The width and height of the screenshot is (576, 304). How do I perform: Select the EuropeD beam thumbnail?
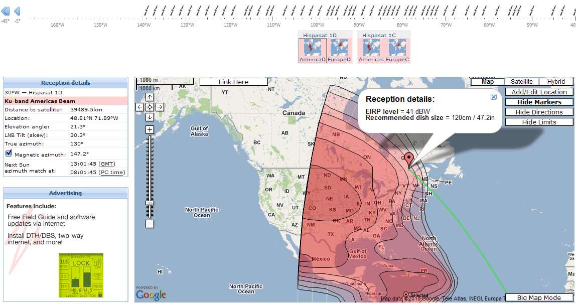pyautogui.click(x=339, y=50)
